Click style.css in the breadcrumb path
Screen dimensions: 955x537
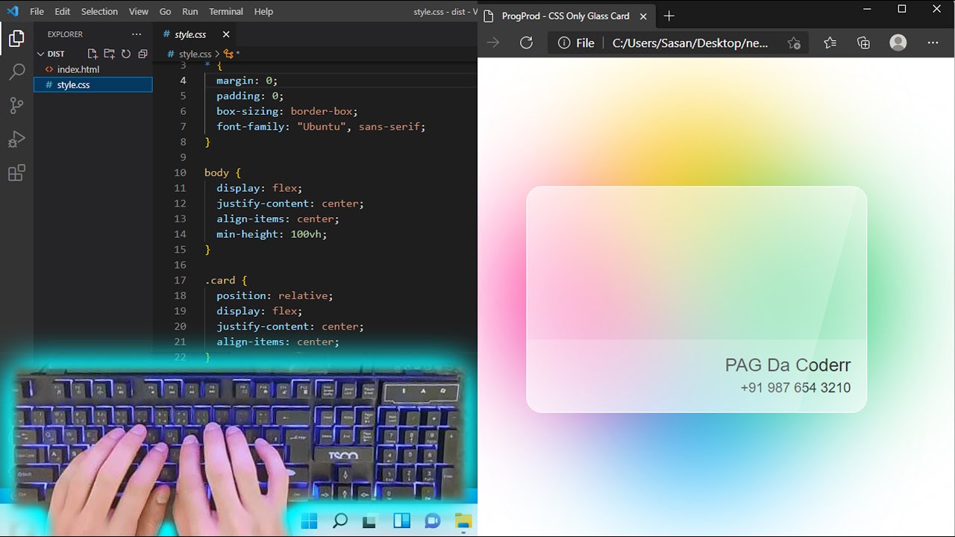(x=195, y=54)
